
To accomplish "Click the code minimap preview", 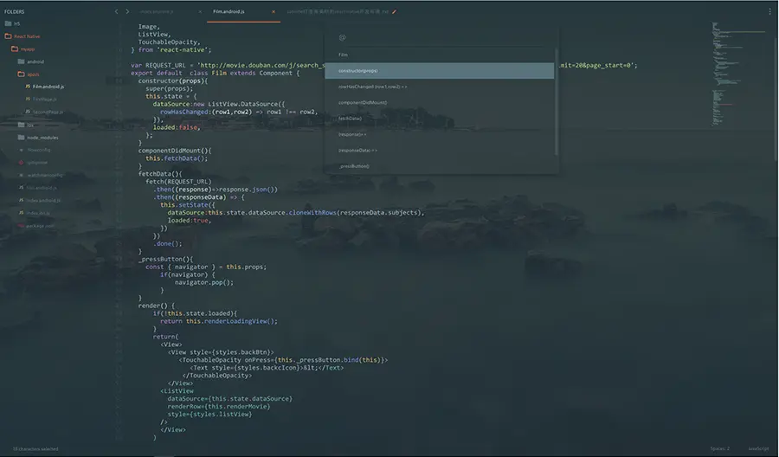I will (737, 74).
